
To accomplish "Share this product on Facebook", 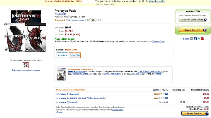I will [x=195, y=39].
